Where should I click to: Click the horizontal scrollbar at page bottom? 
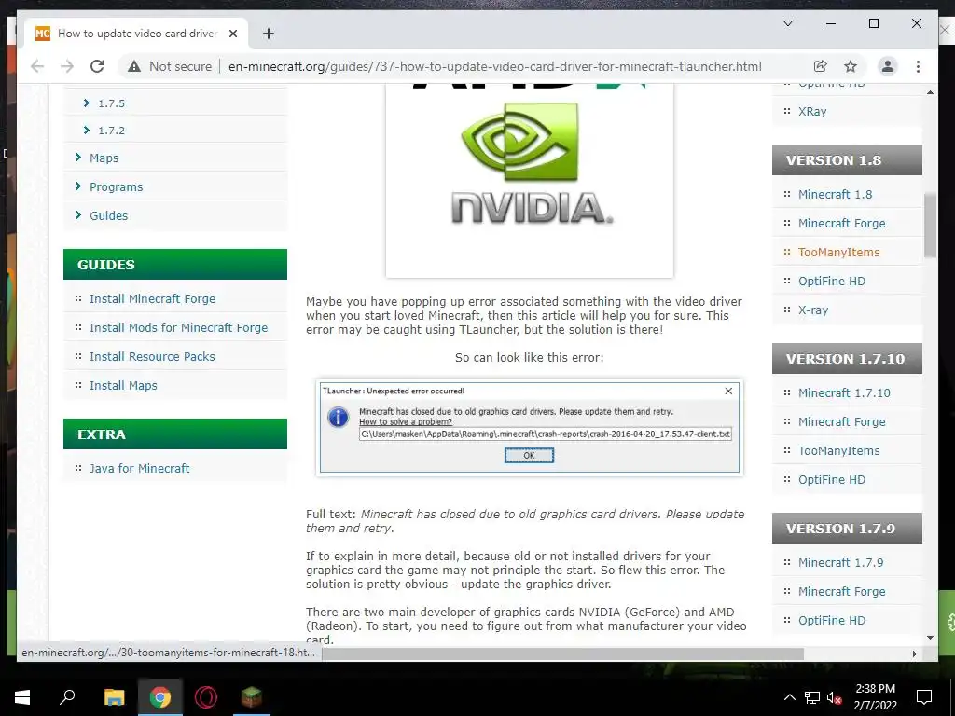pos(562,654)
